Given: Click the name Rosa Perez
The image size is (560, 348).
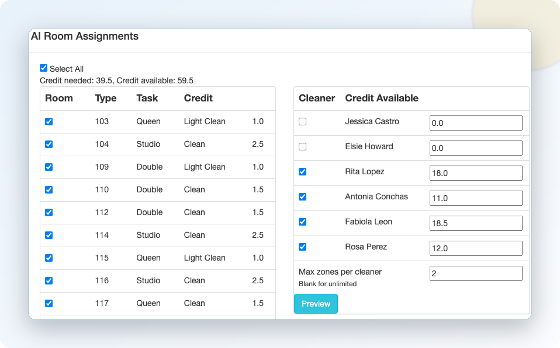Looking at the screenshot, I should pyautogui.click(x=366, y=247).
